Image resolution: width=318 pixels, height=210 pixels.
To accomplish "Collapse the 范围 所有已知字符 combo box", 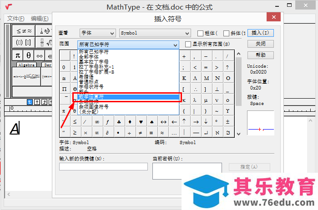I will tap(128, 45).
